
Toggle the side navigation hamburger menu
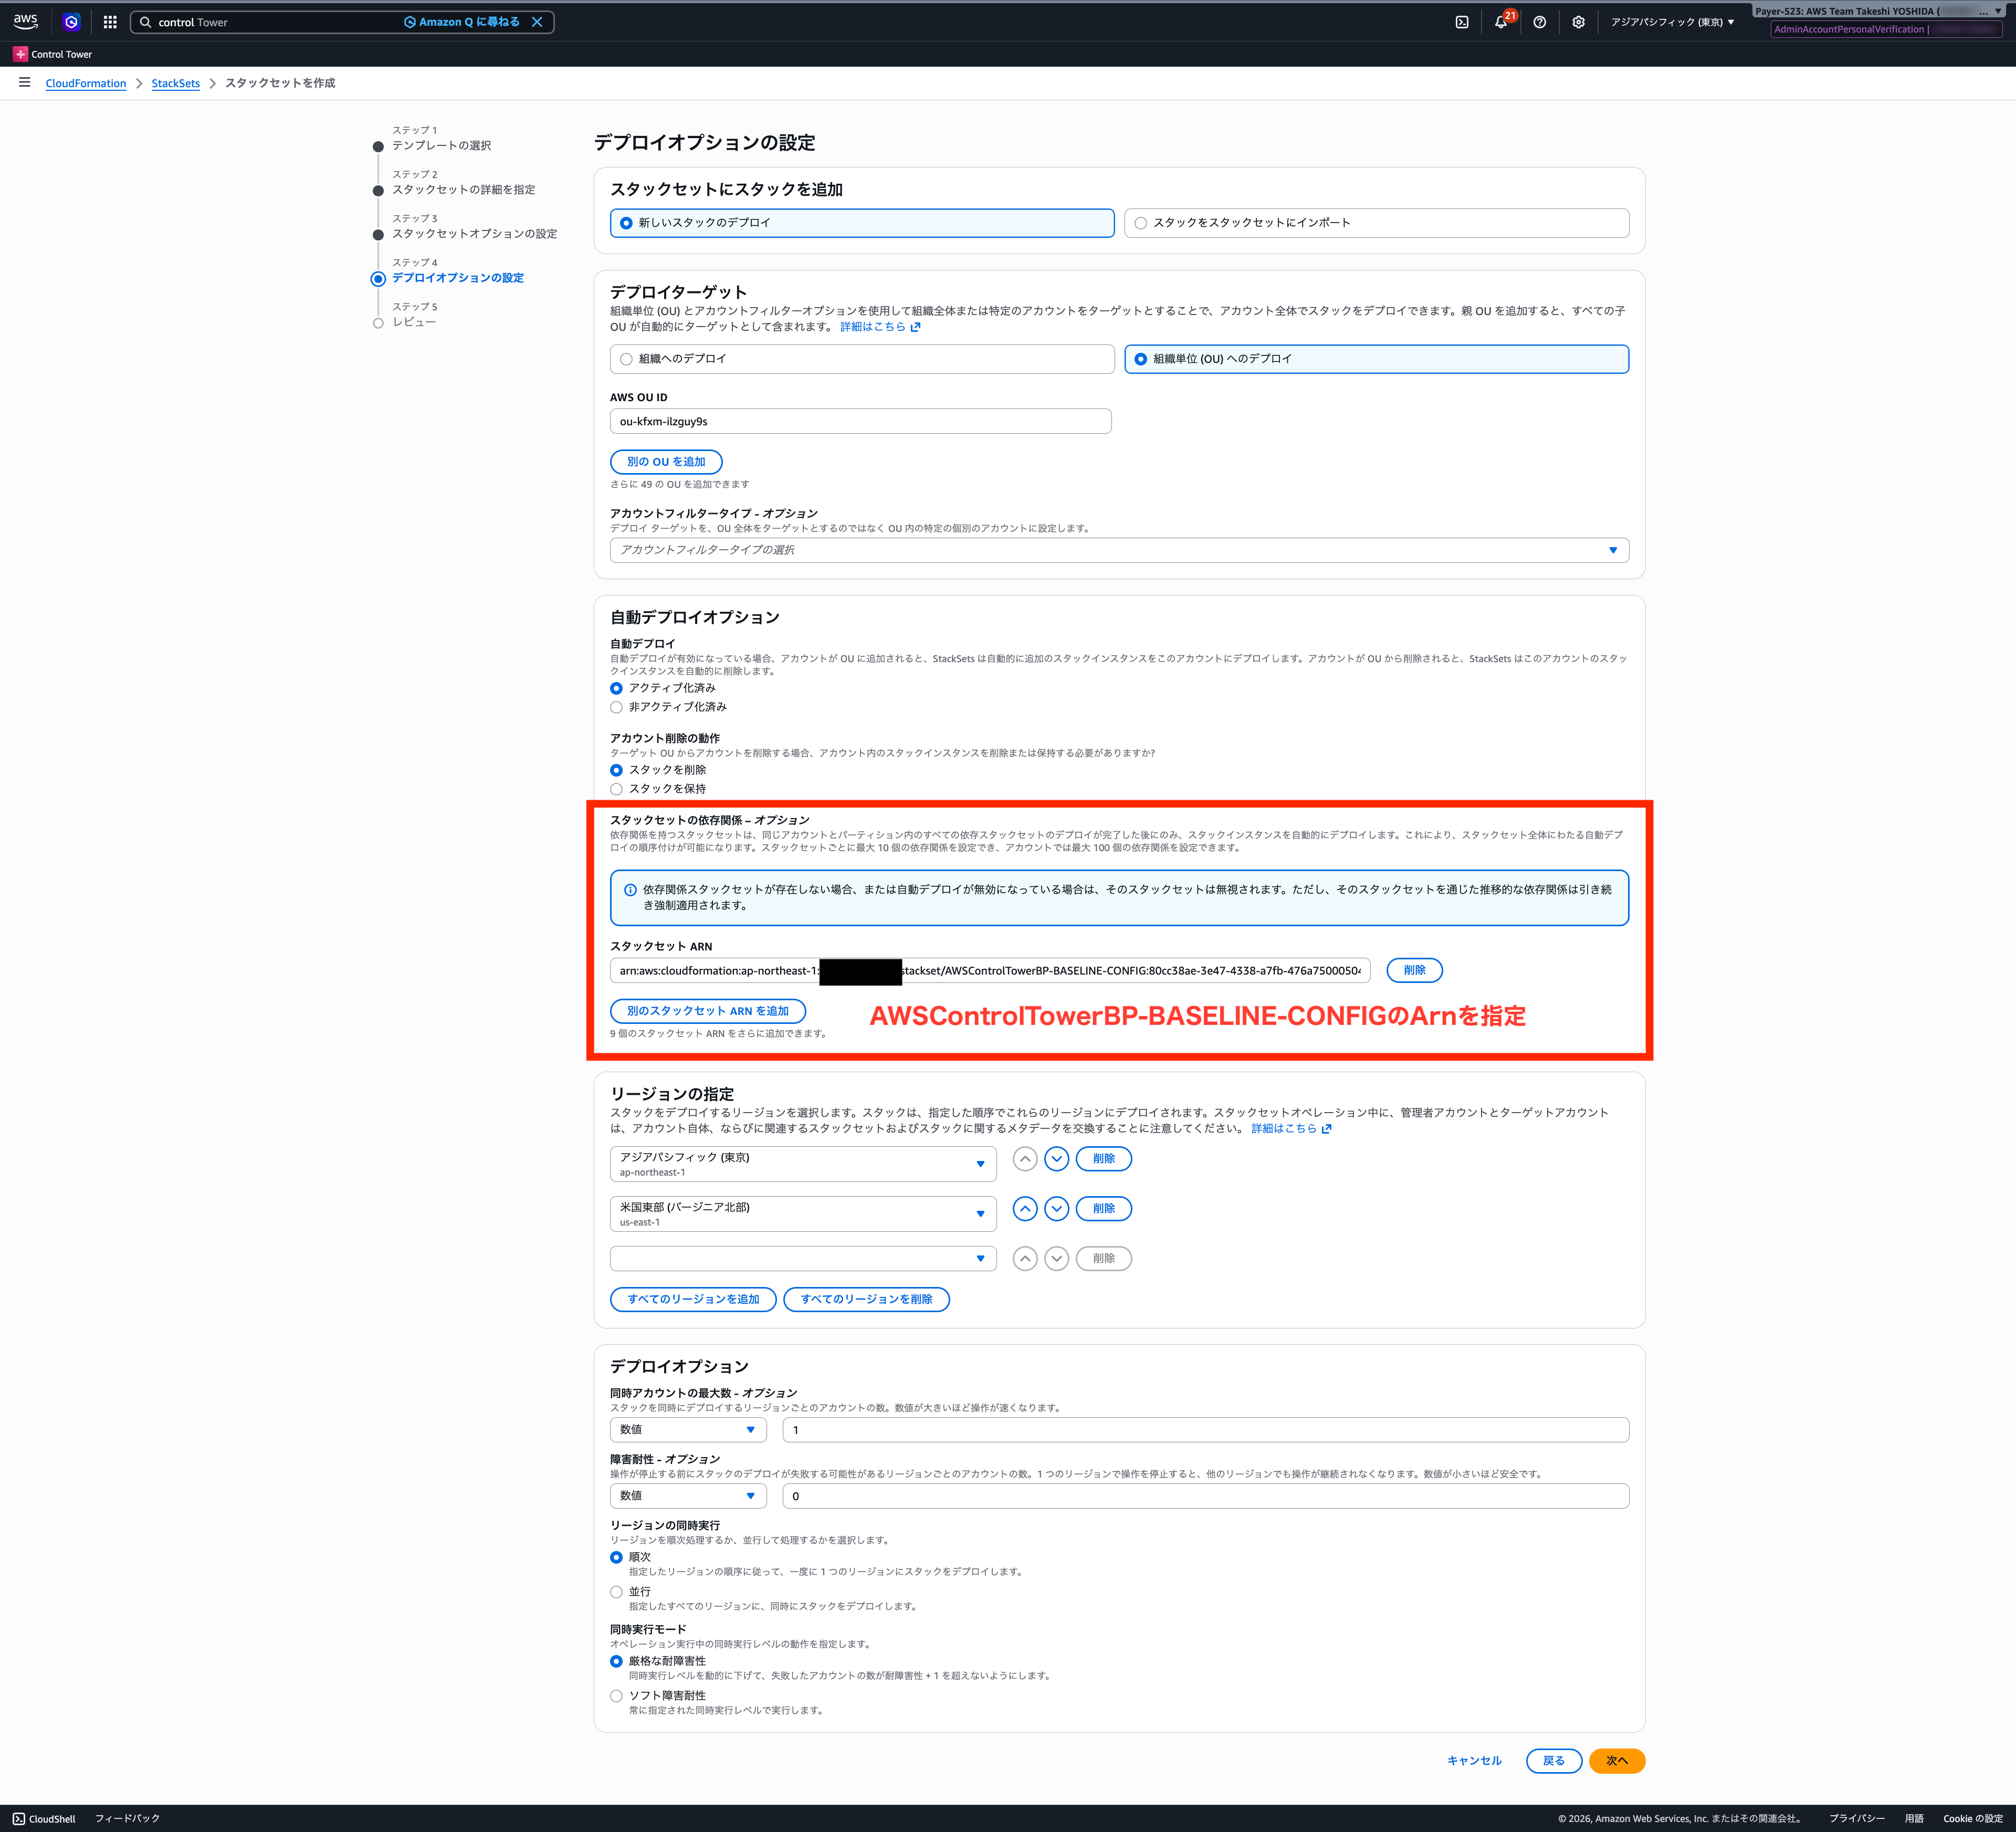(x=25, y=82)
